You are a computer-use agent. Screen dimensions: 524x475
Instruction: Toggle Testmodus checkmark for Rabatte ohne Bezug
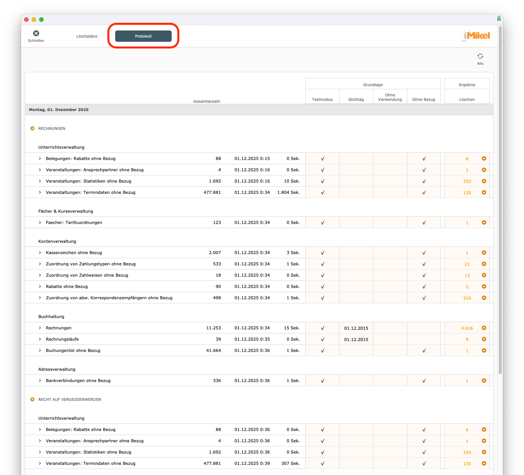(x=323, y=287)
